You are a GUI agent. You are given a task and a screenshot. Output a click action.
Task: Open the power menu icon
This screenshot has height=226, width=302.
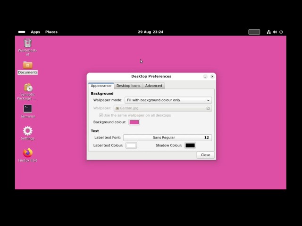coord(281,32)
